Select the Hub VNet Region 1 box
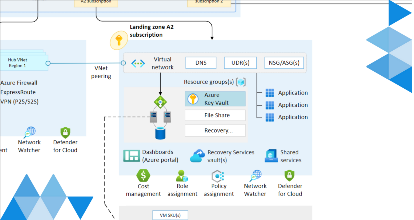Image resolution: width=414 pixels, height=220 pixels. click(24, 63)
